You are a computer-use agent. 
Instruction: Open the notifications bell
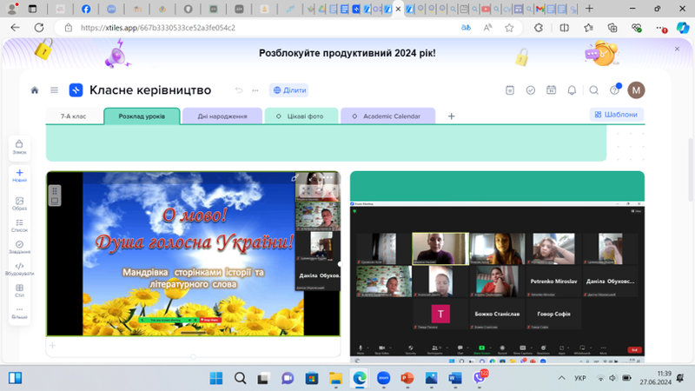pos(572,90)
